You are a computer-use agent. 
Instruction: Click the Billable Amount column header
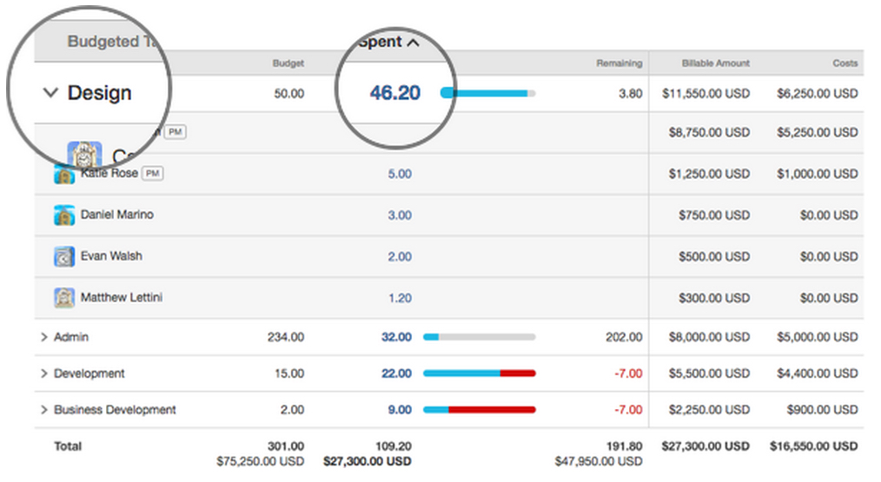[x=716, y=63]
